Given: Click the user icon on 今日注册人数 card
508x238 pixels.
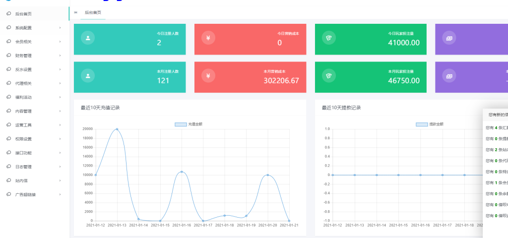Looking at the screenshot, I should tap(88, 38).
